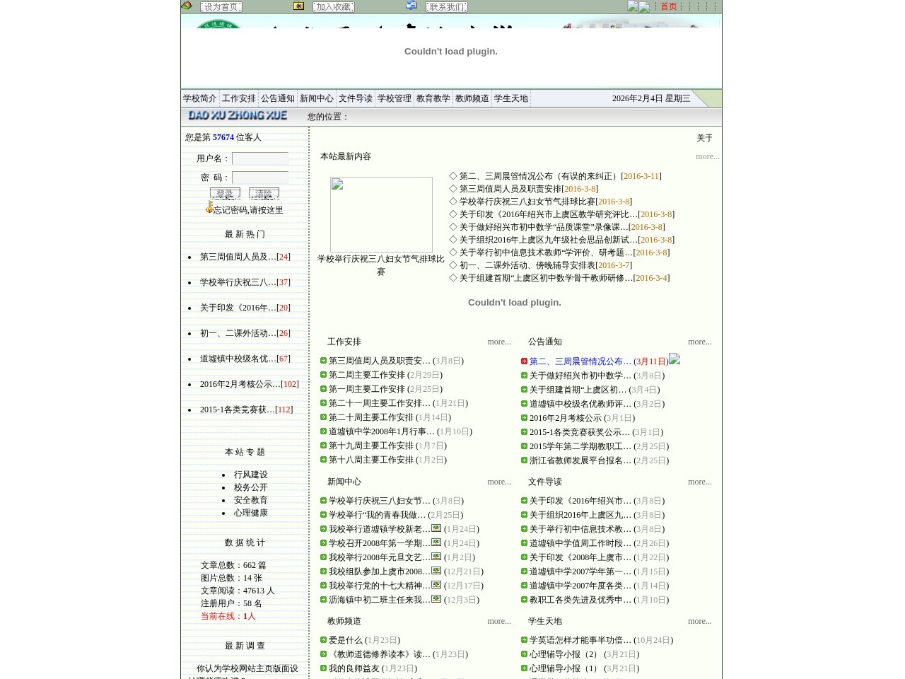Image resolution: width=905 pixels, height=679 pixels.
Task: Click the green bullet before 心理辅导小报（2）
Action: (524, 654)
